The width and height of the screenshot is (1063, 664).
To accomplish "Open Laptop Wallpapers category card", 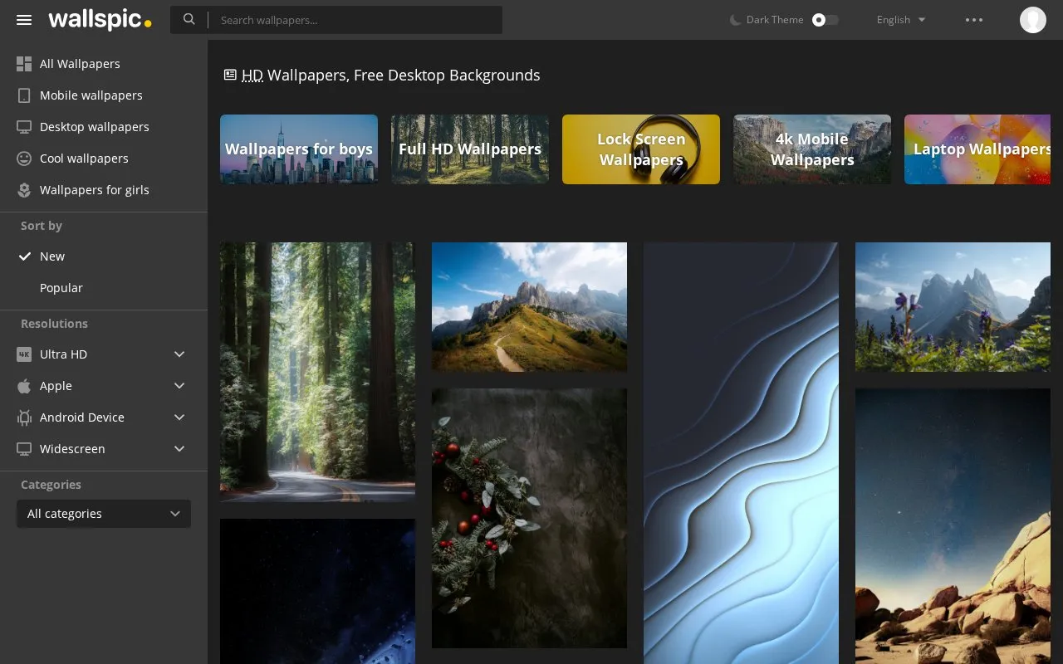I will 977,149.
